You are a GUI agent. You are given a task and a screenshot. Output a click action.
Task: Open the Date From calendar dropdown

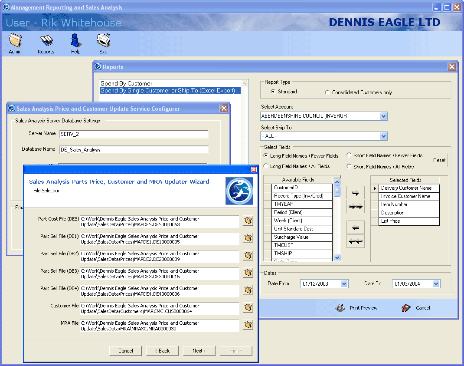[344, 284]
